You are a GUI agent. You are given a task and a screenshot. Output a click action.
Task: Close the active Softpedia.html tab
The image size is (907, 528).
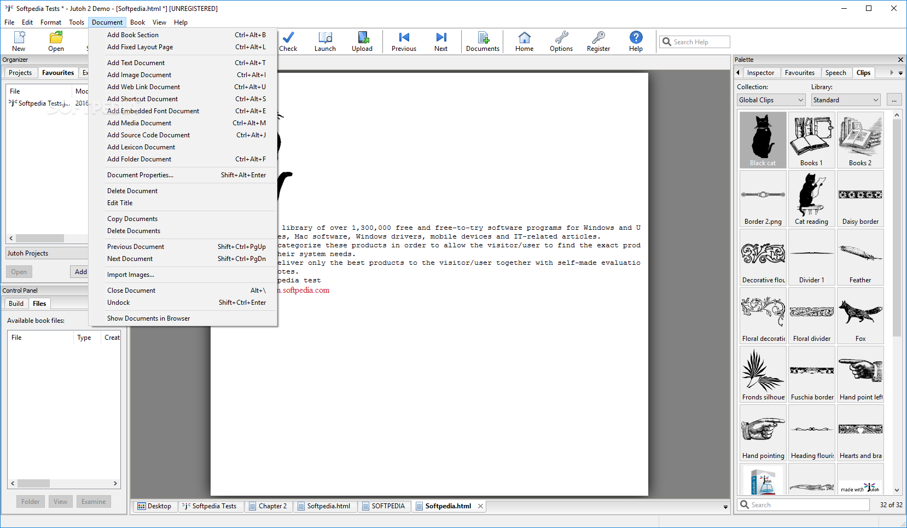click(480, 506)
